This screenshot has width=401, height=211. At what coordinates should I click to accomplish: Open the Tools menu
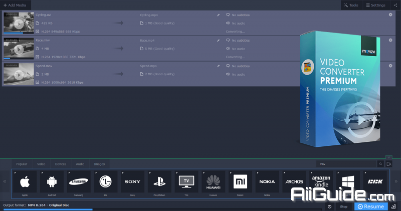click(351, 5)
